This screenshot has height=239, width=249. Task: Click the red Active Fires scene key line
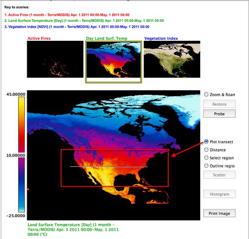[67, 15]
